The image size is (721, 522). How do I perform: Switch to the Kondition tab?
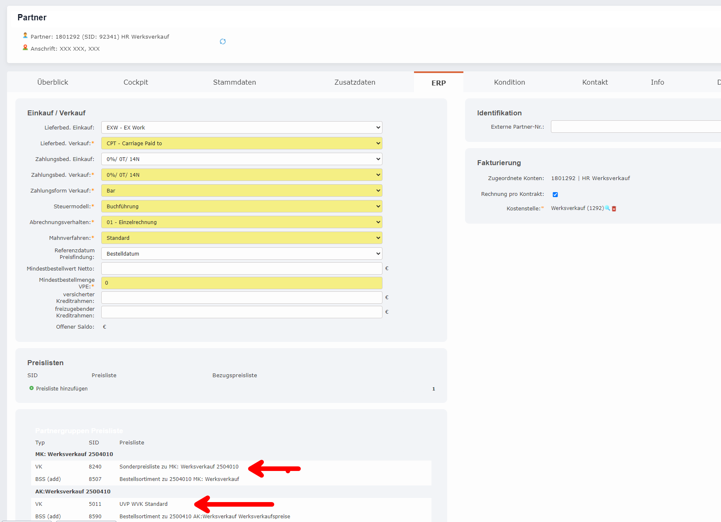click(509, 82)
